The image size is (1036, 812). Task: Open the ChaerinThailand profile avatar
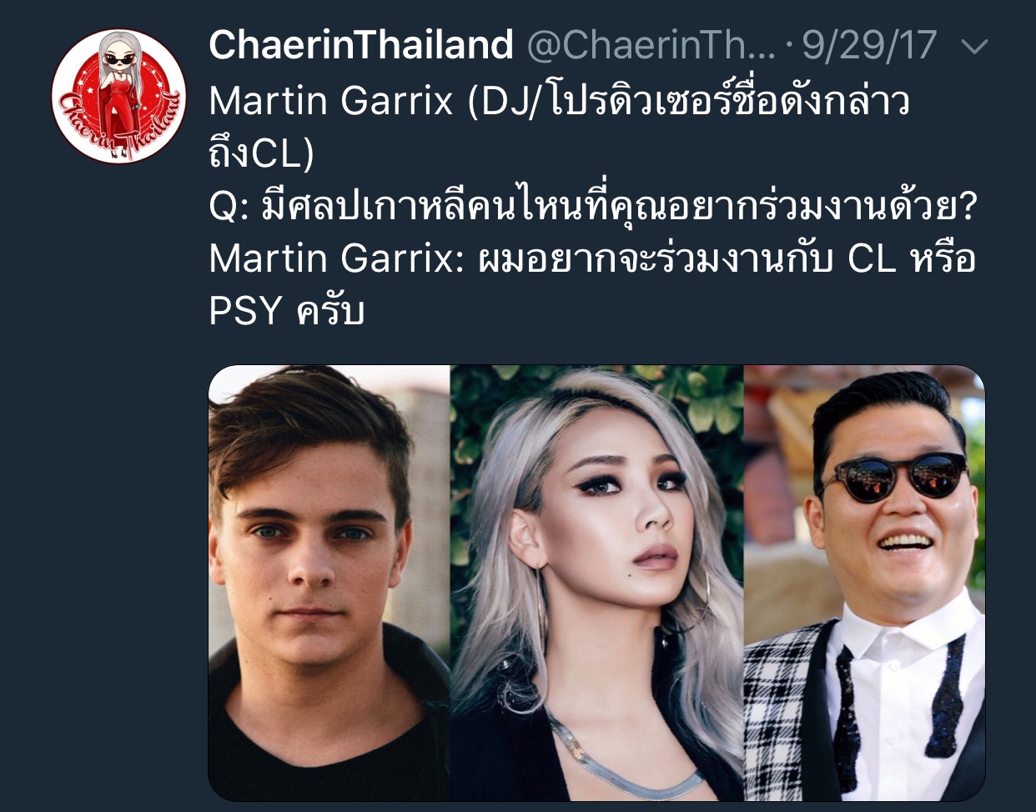point(118,96)
